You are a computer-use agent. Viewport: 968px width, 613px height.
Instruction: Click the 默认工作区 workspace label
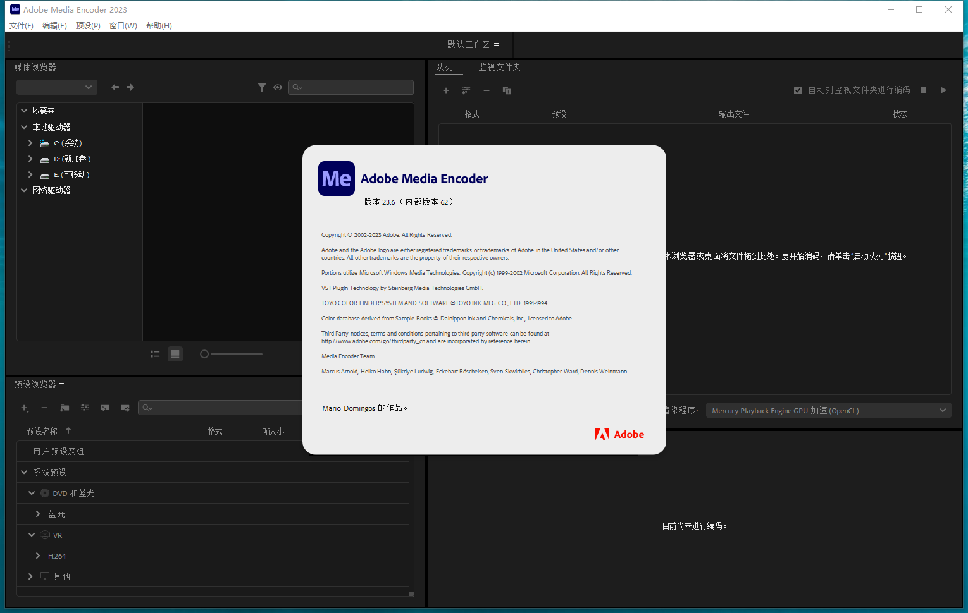[x=468, y=45]
